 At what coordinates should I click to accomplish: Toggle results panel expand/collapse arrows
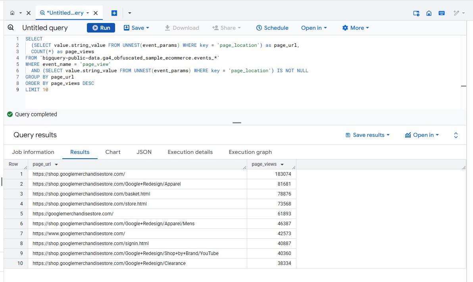[456, 135]
